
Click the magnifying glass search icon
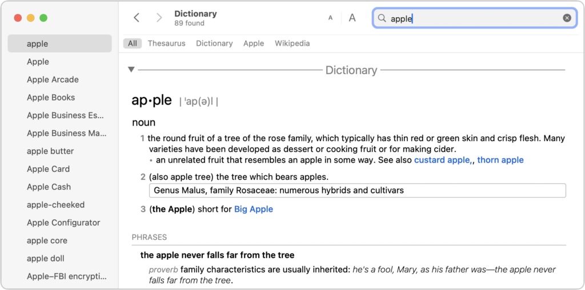point(382,18)
